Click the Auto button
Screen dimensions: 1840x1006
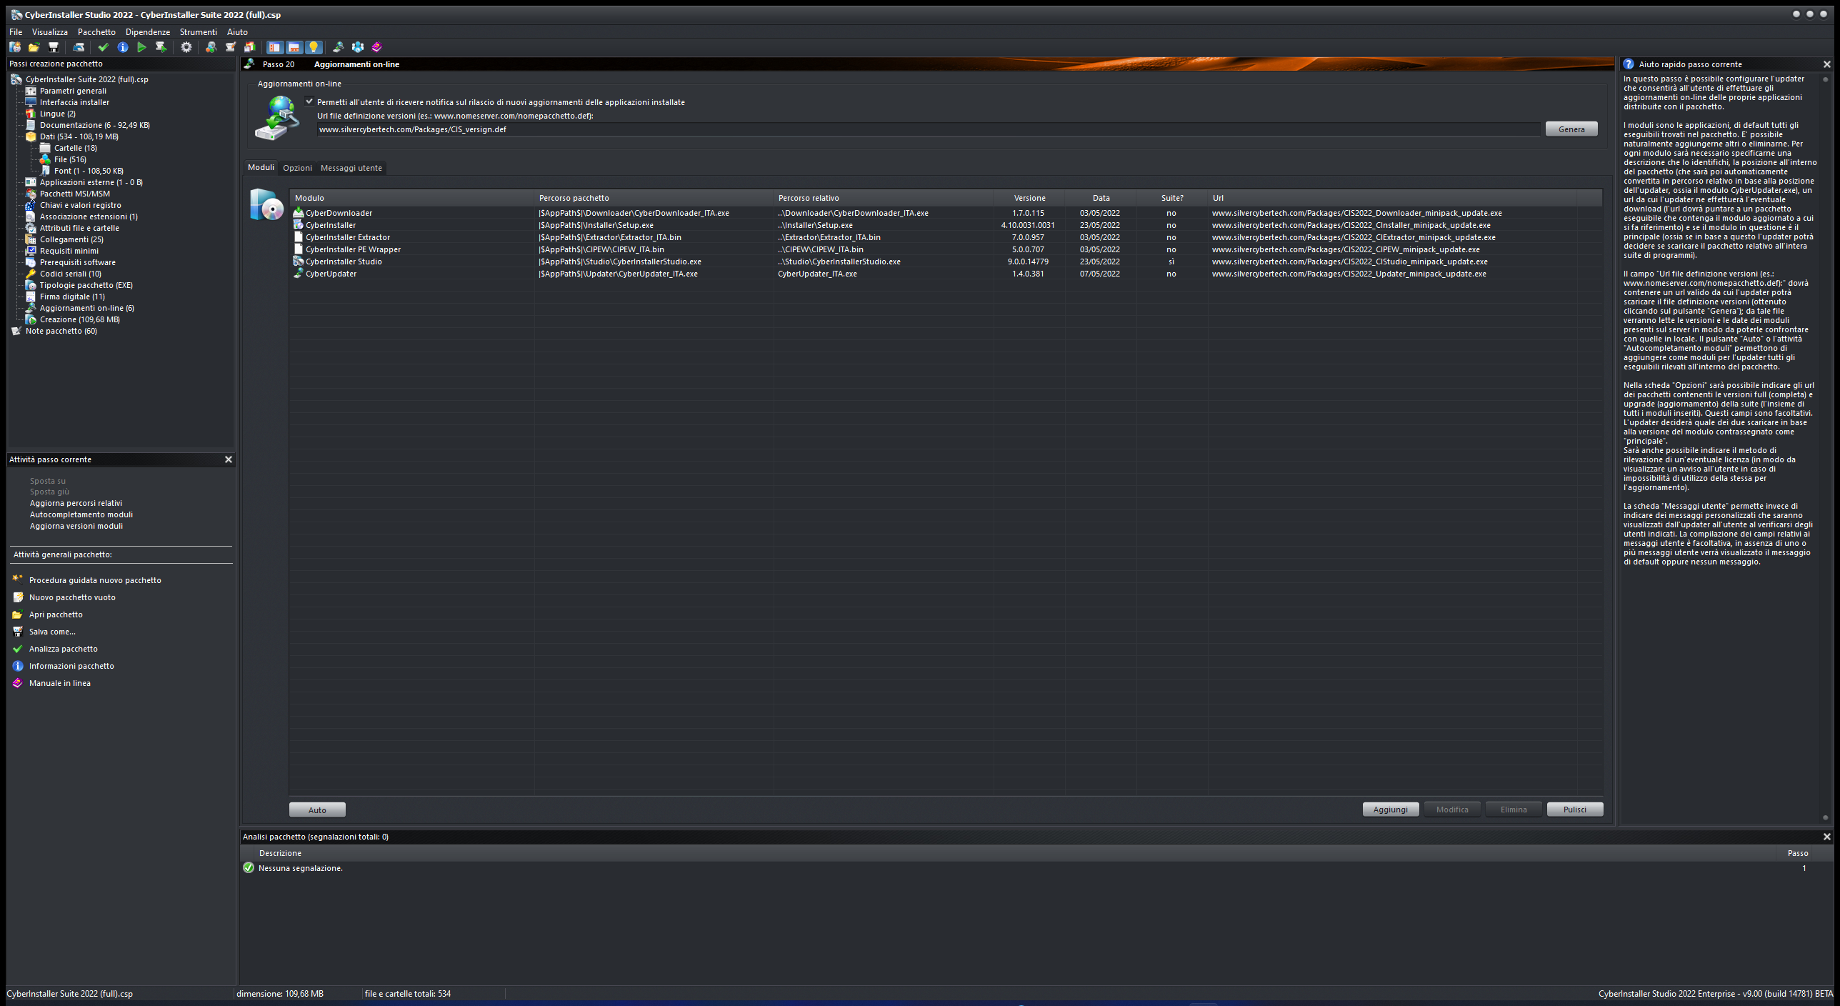[317, 810]
